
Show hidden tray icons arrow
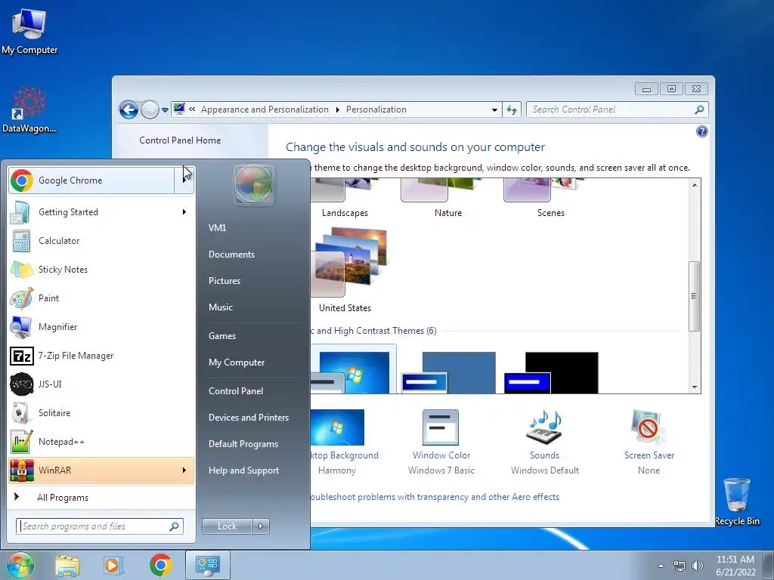click(x=661, y=566)
